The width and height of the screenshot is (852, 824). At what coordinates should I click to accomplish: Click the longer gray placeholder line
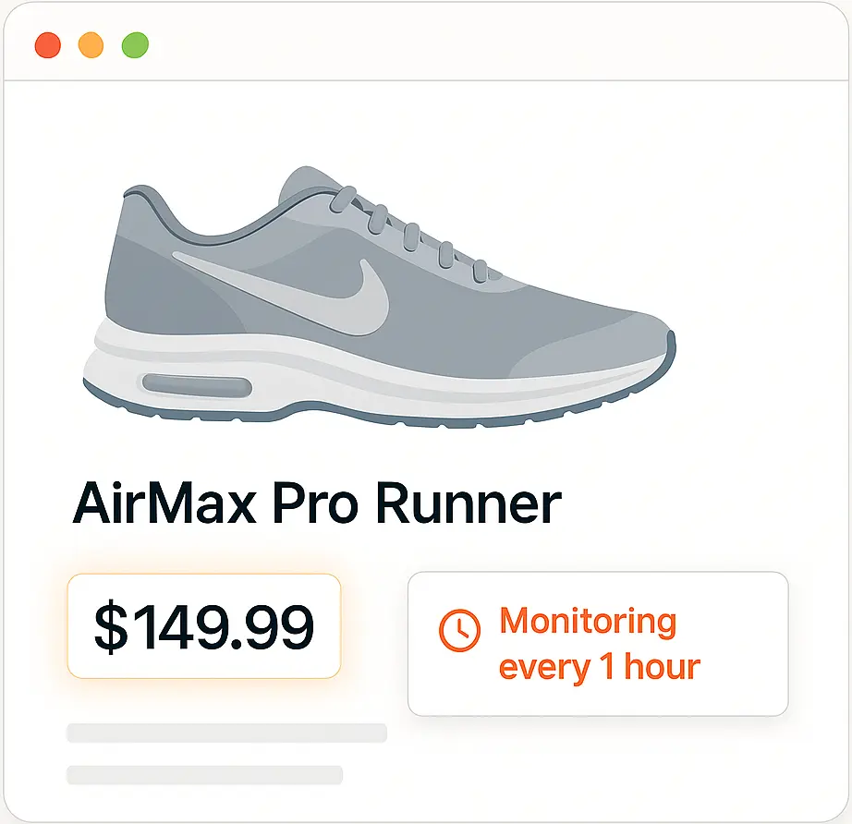pyautogui.click(x=226, y=733)
